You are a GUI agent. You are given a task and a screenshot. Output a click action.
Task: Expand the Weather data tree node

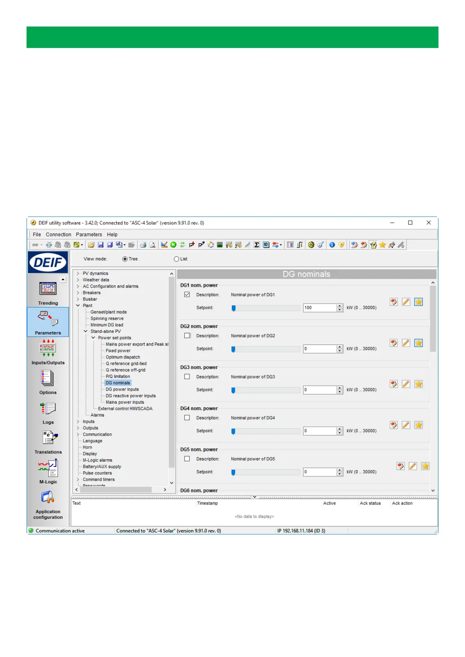point(78,280)
